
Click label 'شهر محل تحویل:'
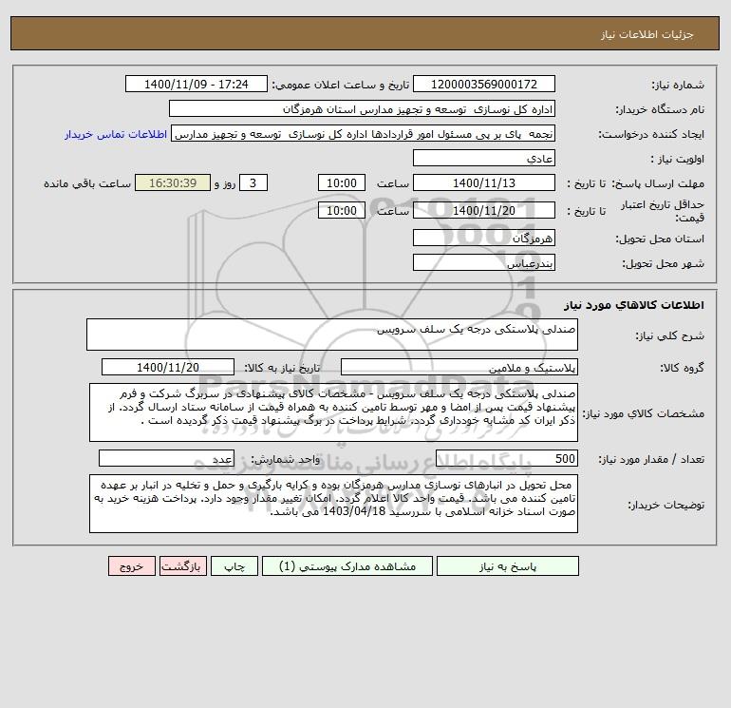pos(664,263)
